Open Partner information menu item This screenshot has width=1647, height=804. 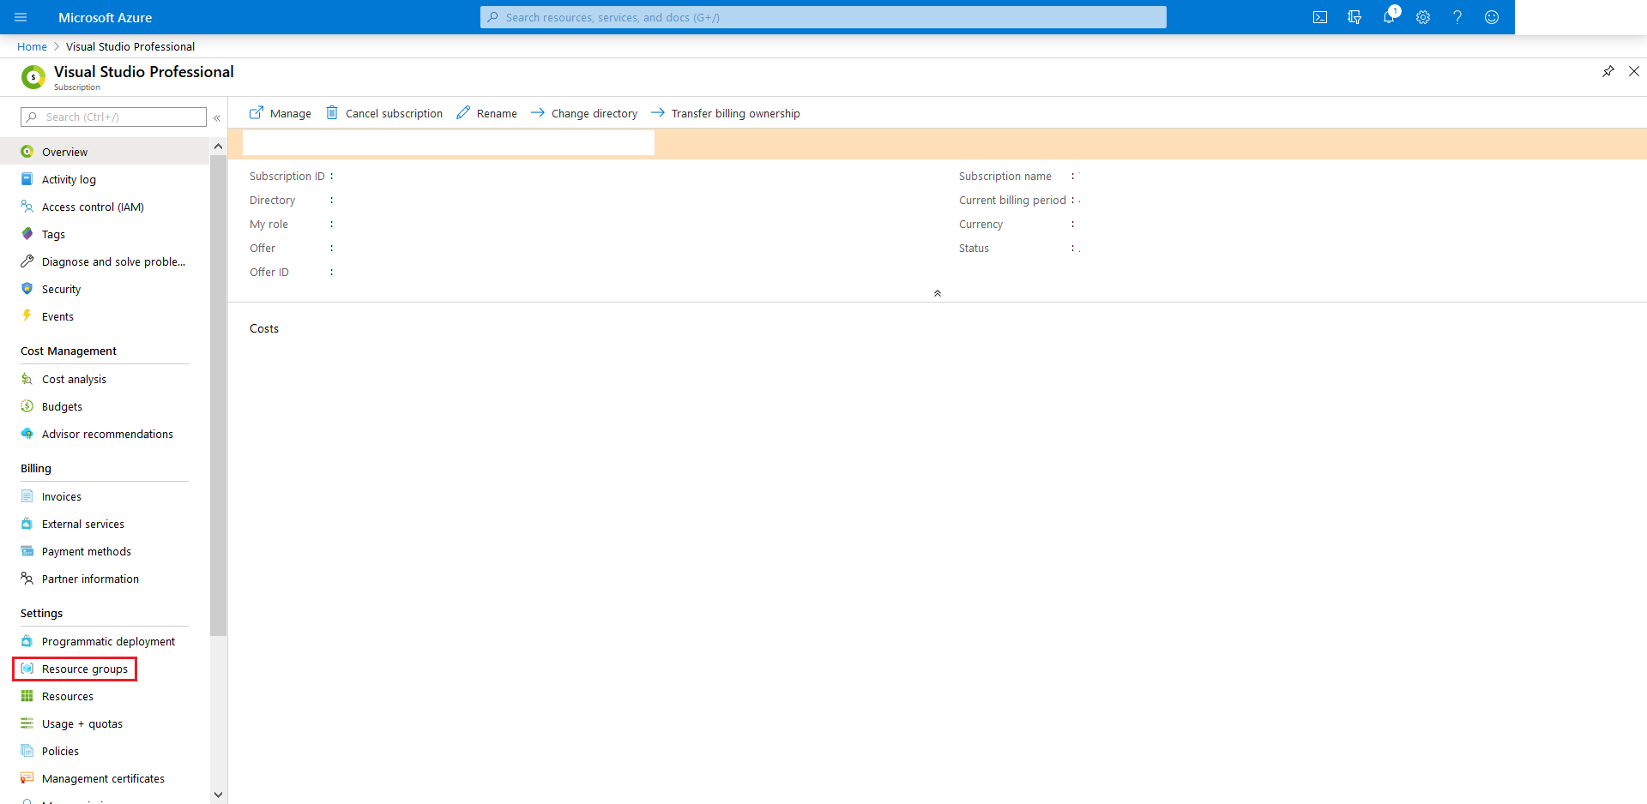(105, 579)
